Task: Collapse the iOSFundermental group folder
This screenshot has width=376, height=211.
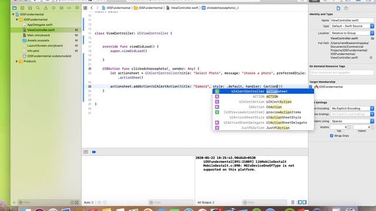Action: click(x=17, y=19)
